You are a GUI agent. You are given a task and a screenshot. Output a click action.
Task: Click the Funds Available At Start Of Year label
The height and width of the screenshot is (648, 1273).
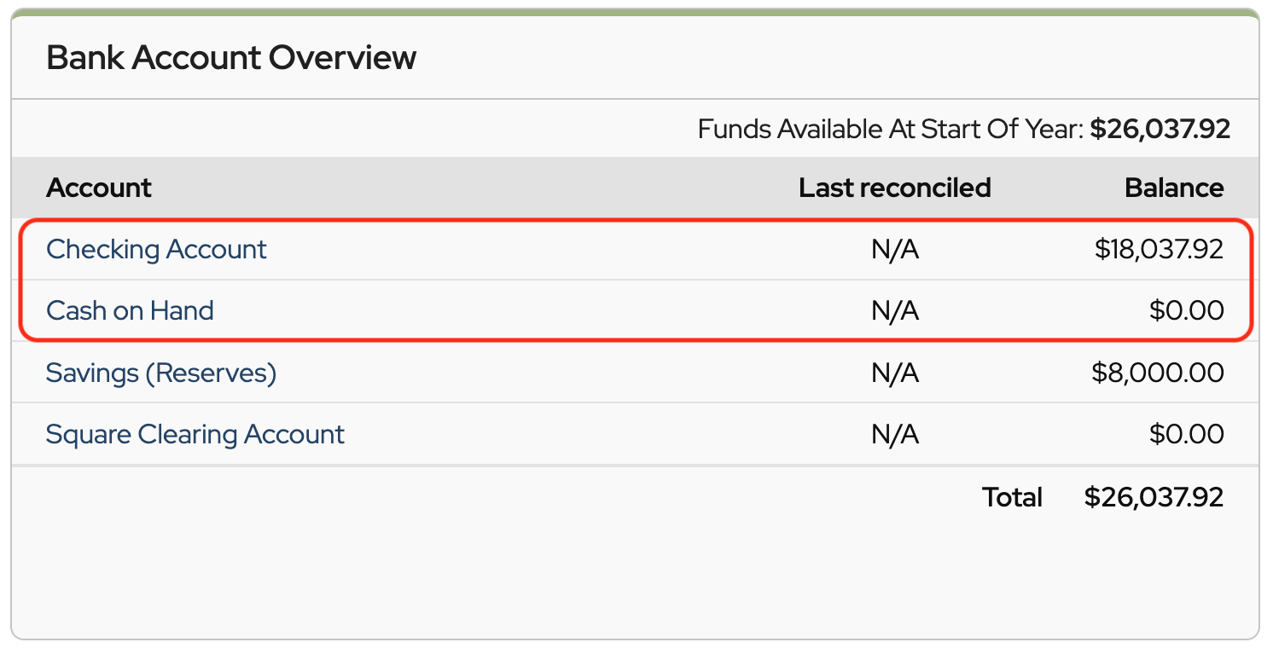coord(890,130)
